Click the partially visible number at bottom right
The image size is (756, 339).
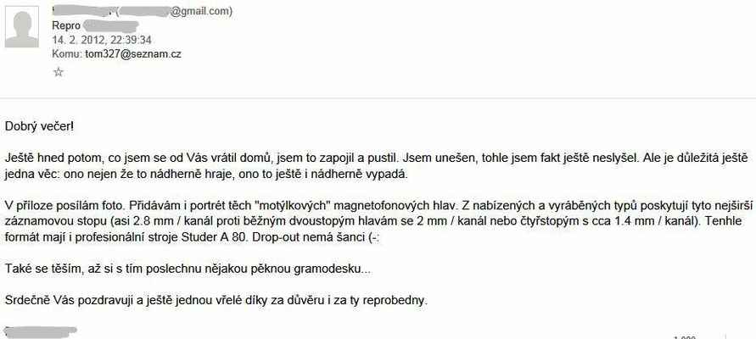point(684,337)
